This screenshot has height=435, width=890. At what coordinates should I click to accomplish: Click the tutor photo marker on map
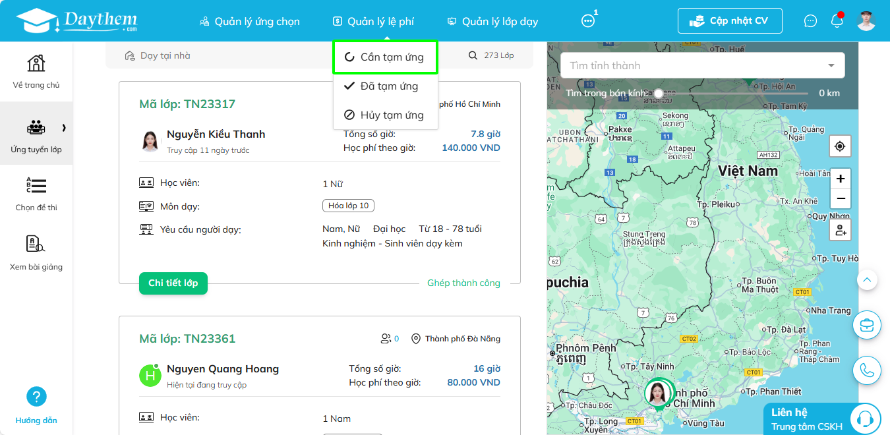tap(657, 393)
